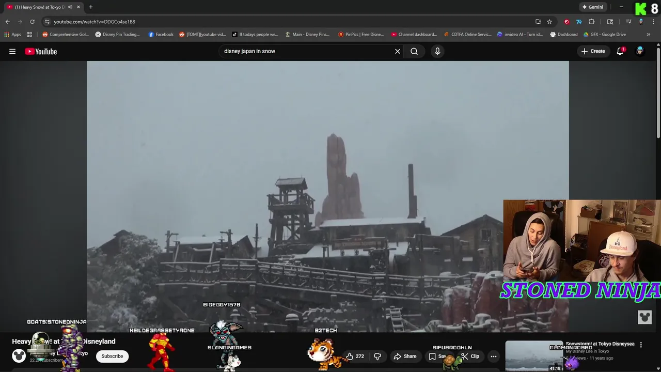Viewport: 661px width, 372px height.
Task: Subscribe to the channel
Action: click(x=112, y=356)
